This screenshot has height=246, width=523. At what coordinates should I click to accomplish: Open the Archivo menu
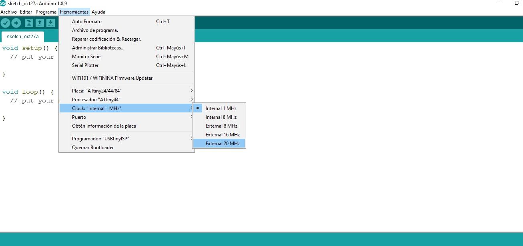click(x=8, y=12)
